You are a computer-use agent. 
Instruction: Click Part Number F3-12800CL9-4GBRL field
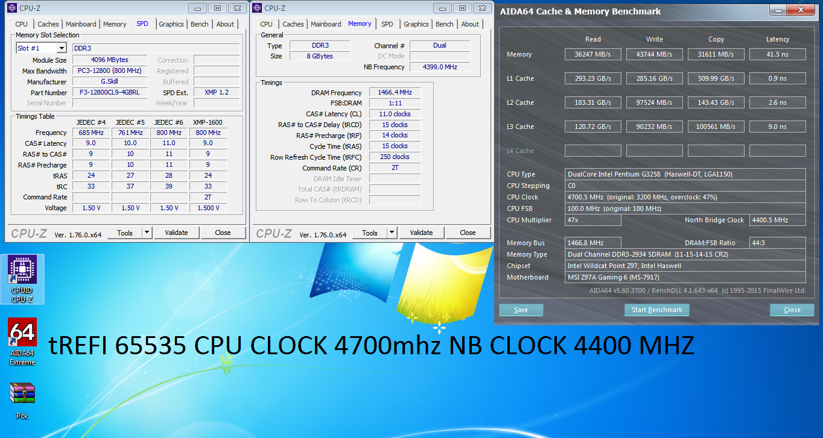click(x=109, y=93)
